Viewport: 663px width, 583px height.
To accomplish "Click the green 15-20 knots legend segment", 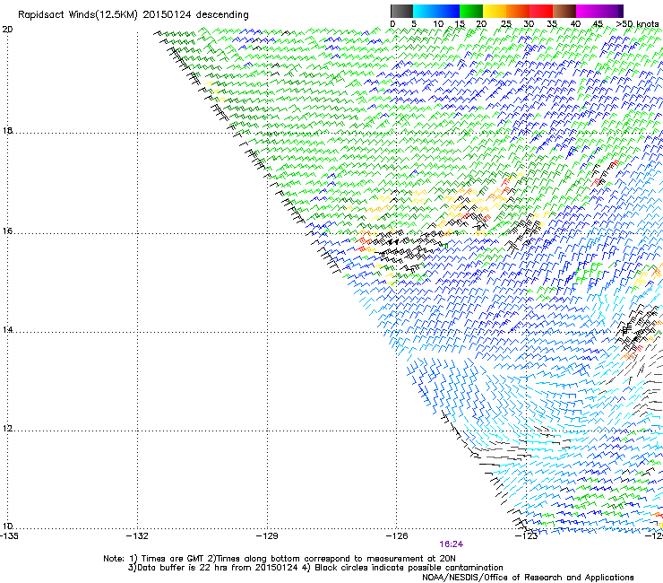I will pyautogui.click(x=471, y=11).
